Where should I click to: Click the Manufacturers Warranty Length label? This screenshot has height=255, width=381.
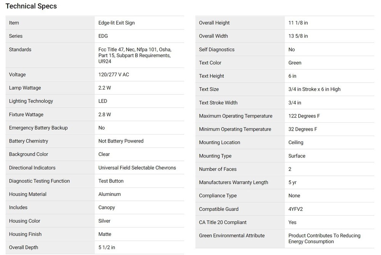(233, 183)
